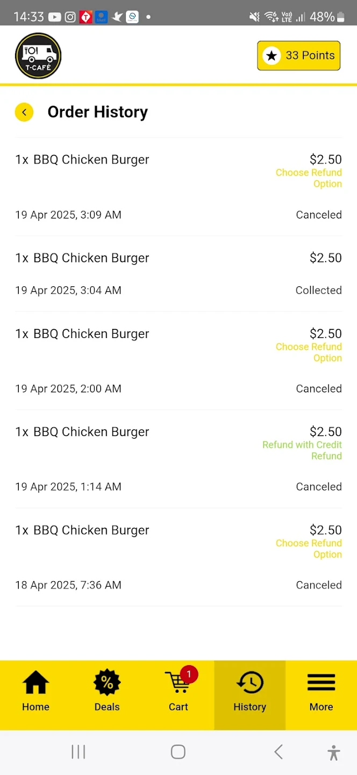The image size is (357, 775).
Task: Tap the yellow back arrow circle
Action: 24,112
